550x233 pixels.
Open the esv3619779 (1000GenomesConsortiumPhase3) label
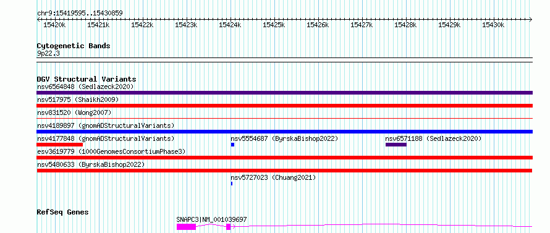pos(111,151)
